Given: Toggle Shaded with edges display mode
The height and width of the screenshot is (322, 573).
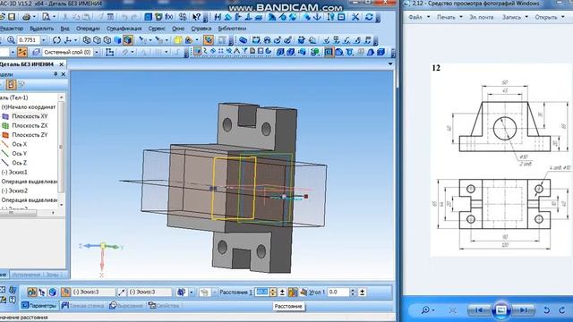Looking at the screenshot, I should (127, 39).
